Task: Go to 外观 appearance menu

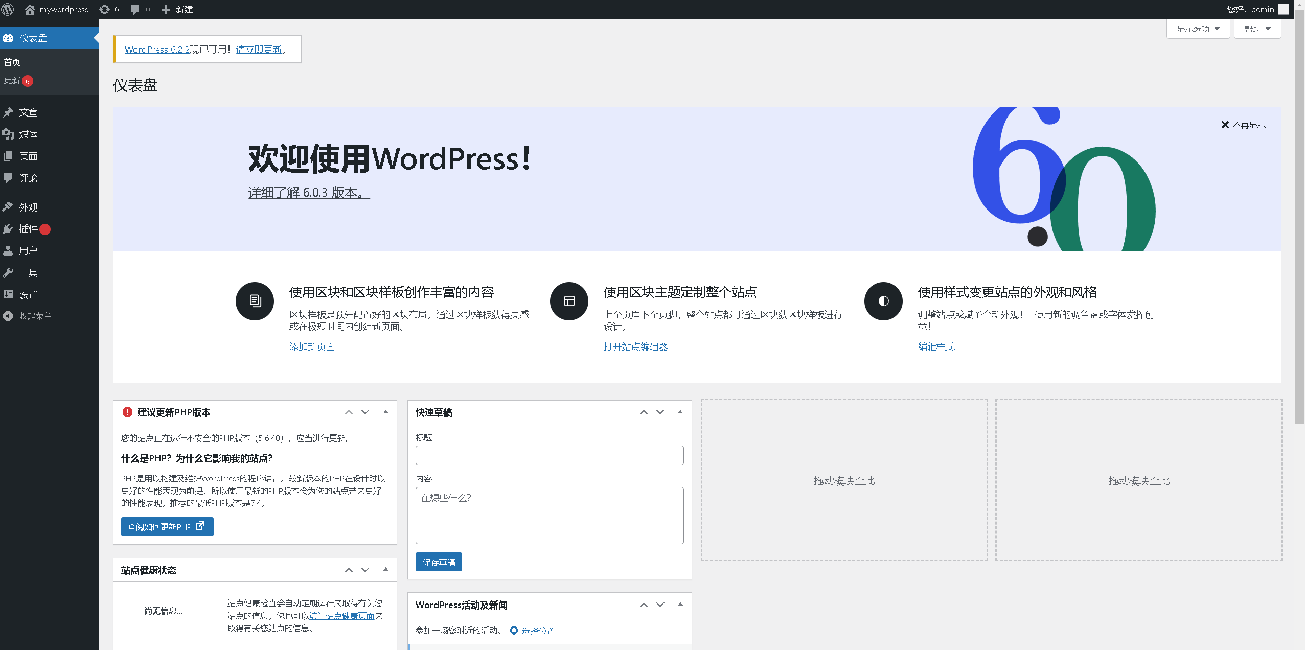Action: coord(28,207)
